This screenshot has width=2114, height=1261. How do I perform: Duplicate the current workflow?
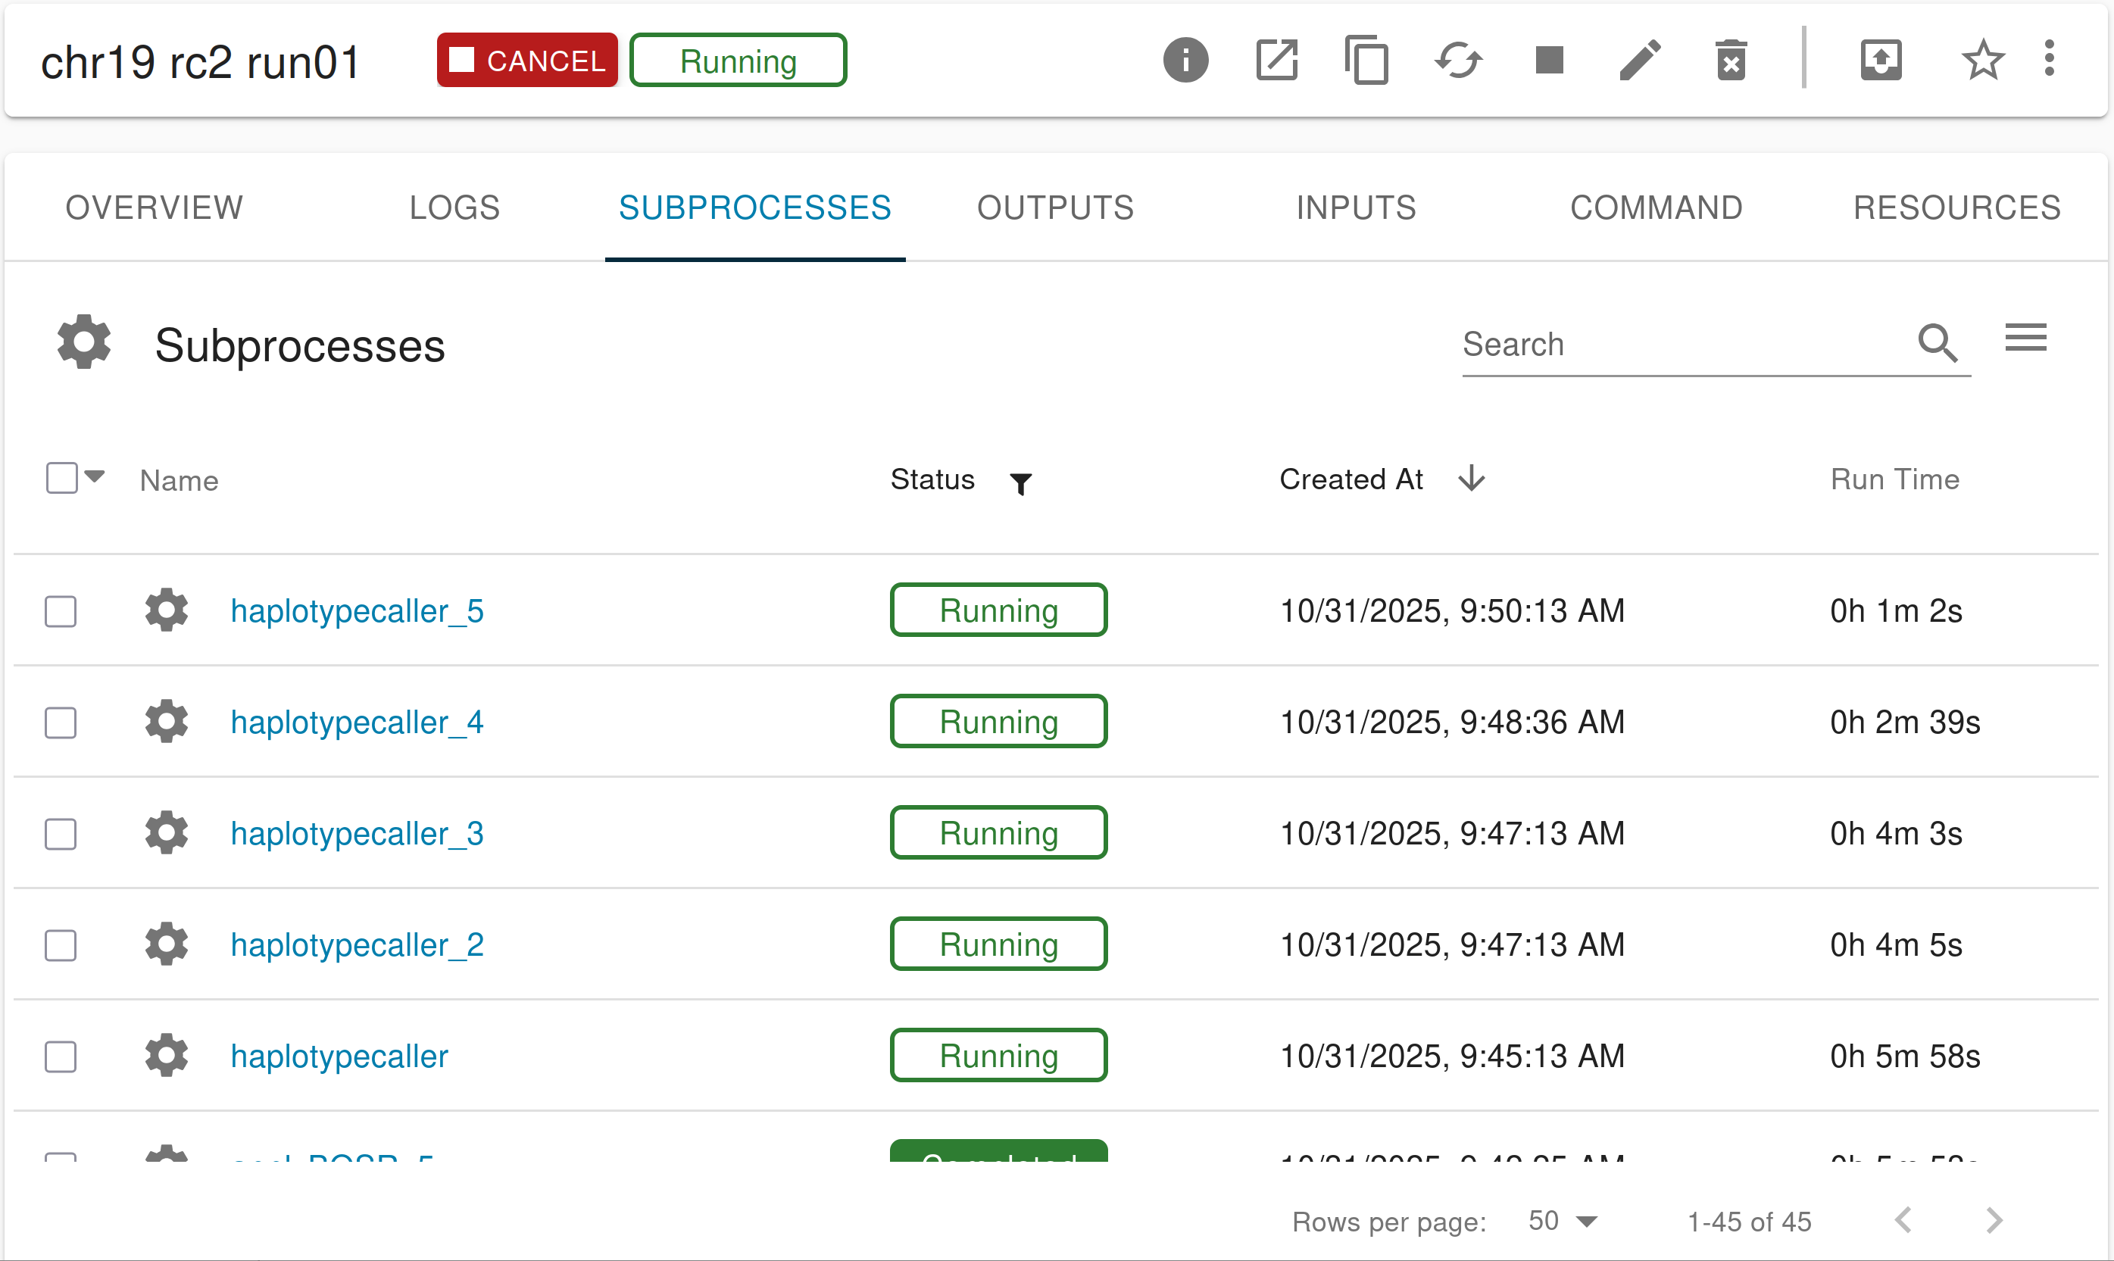click(x=1367, y=60)
